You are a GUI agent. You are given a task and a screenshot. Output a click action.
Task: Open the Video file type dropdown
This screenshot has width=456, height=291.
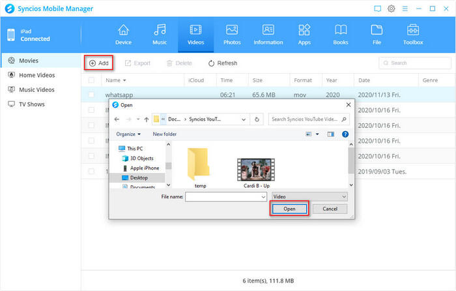[343, 196]
